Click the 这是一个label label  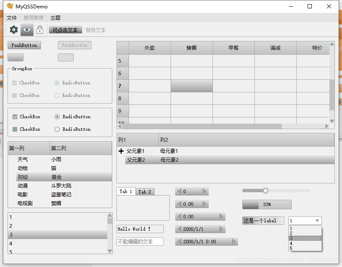(263, 221)
